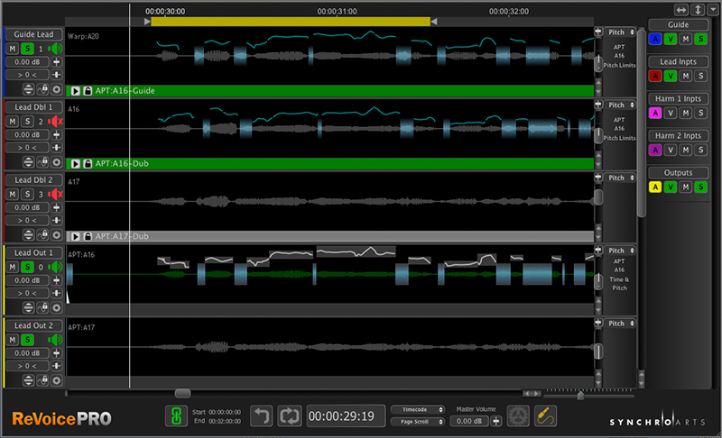
Task: Play the APT:A16-Guide process region
Action: click(x=75, y=91)
